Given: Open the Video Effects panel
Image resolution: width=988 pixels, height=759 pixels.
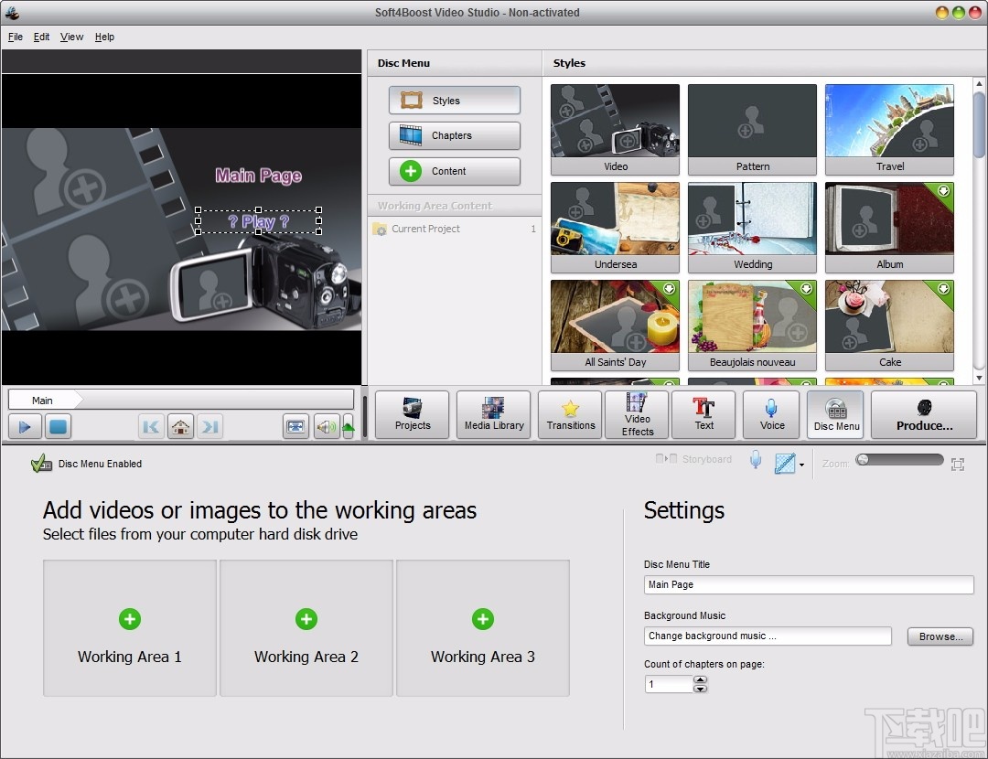Looking at the screenshot, I should (x=636, y=414).
